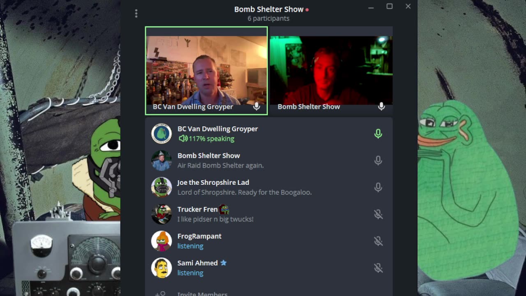
Task: Click the '6 participants' subtitle
Action: [x=268, y=18]
